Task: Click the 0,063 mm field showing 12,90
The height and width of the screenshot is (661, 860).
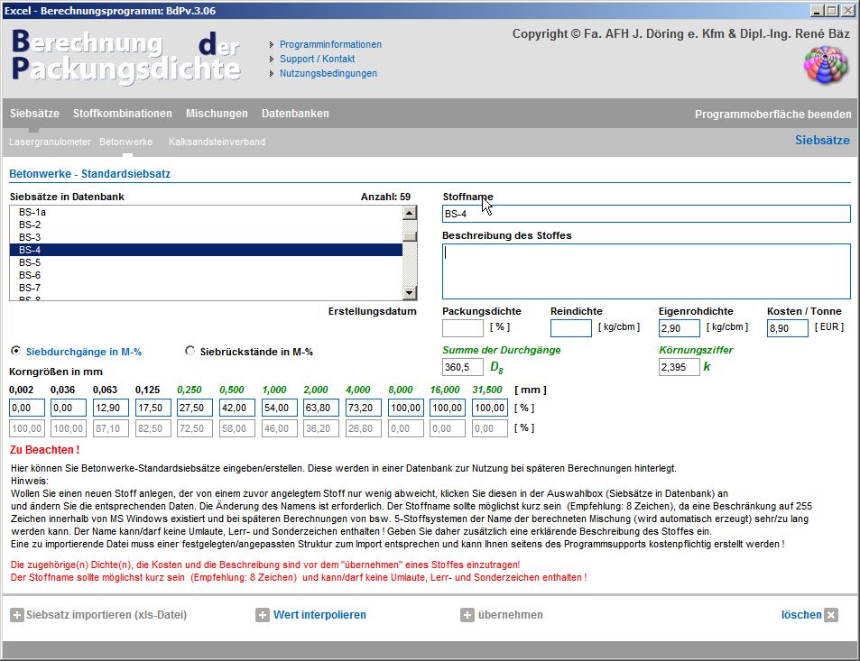Action: pos(111,408)
